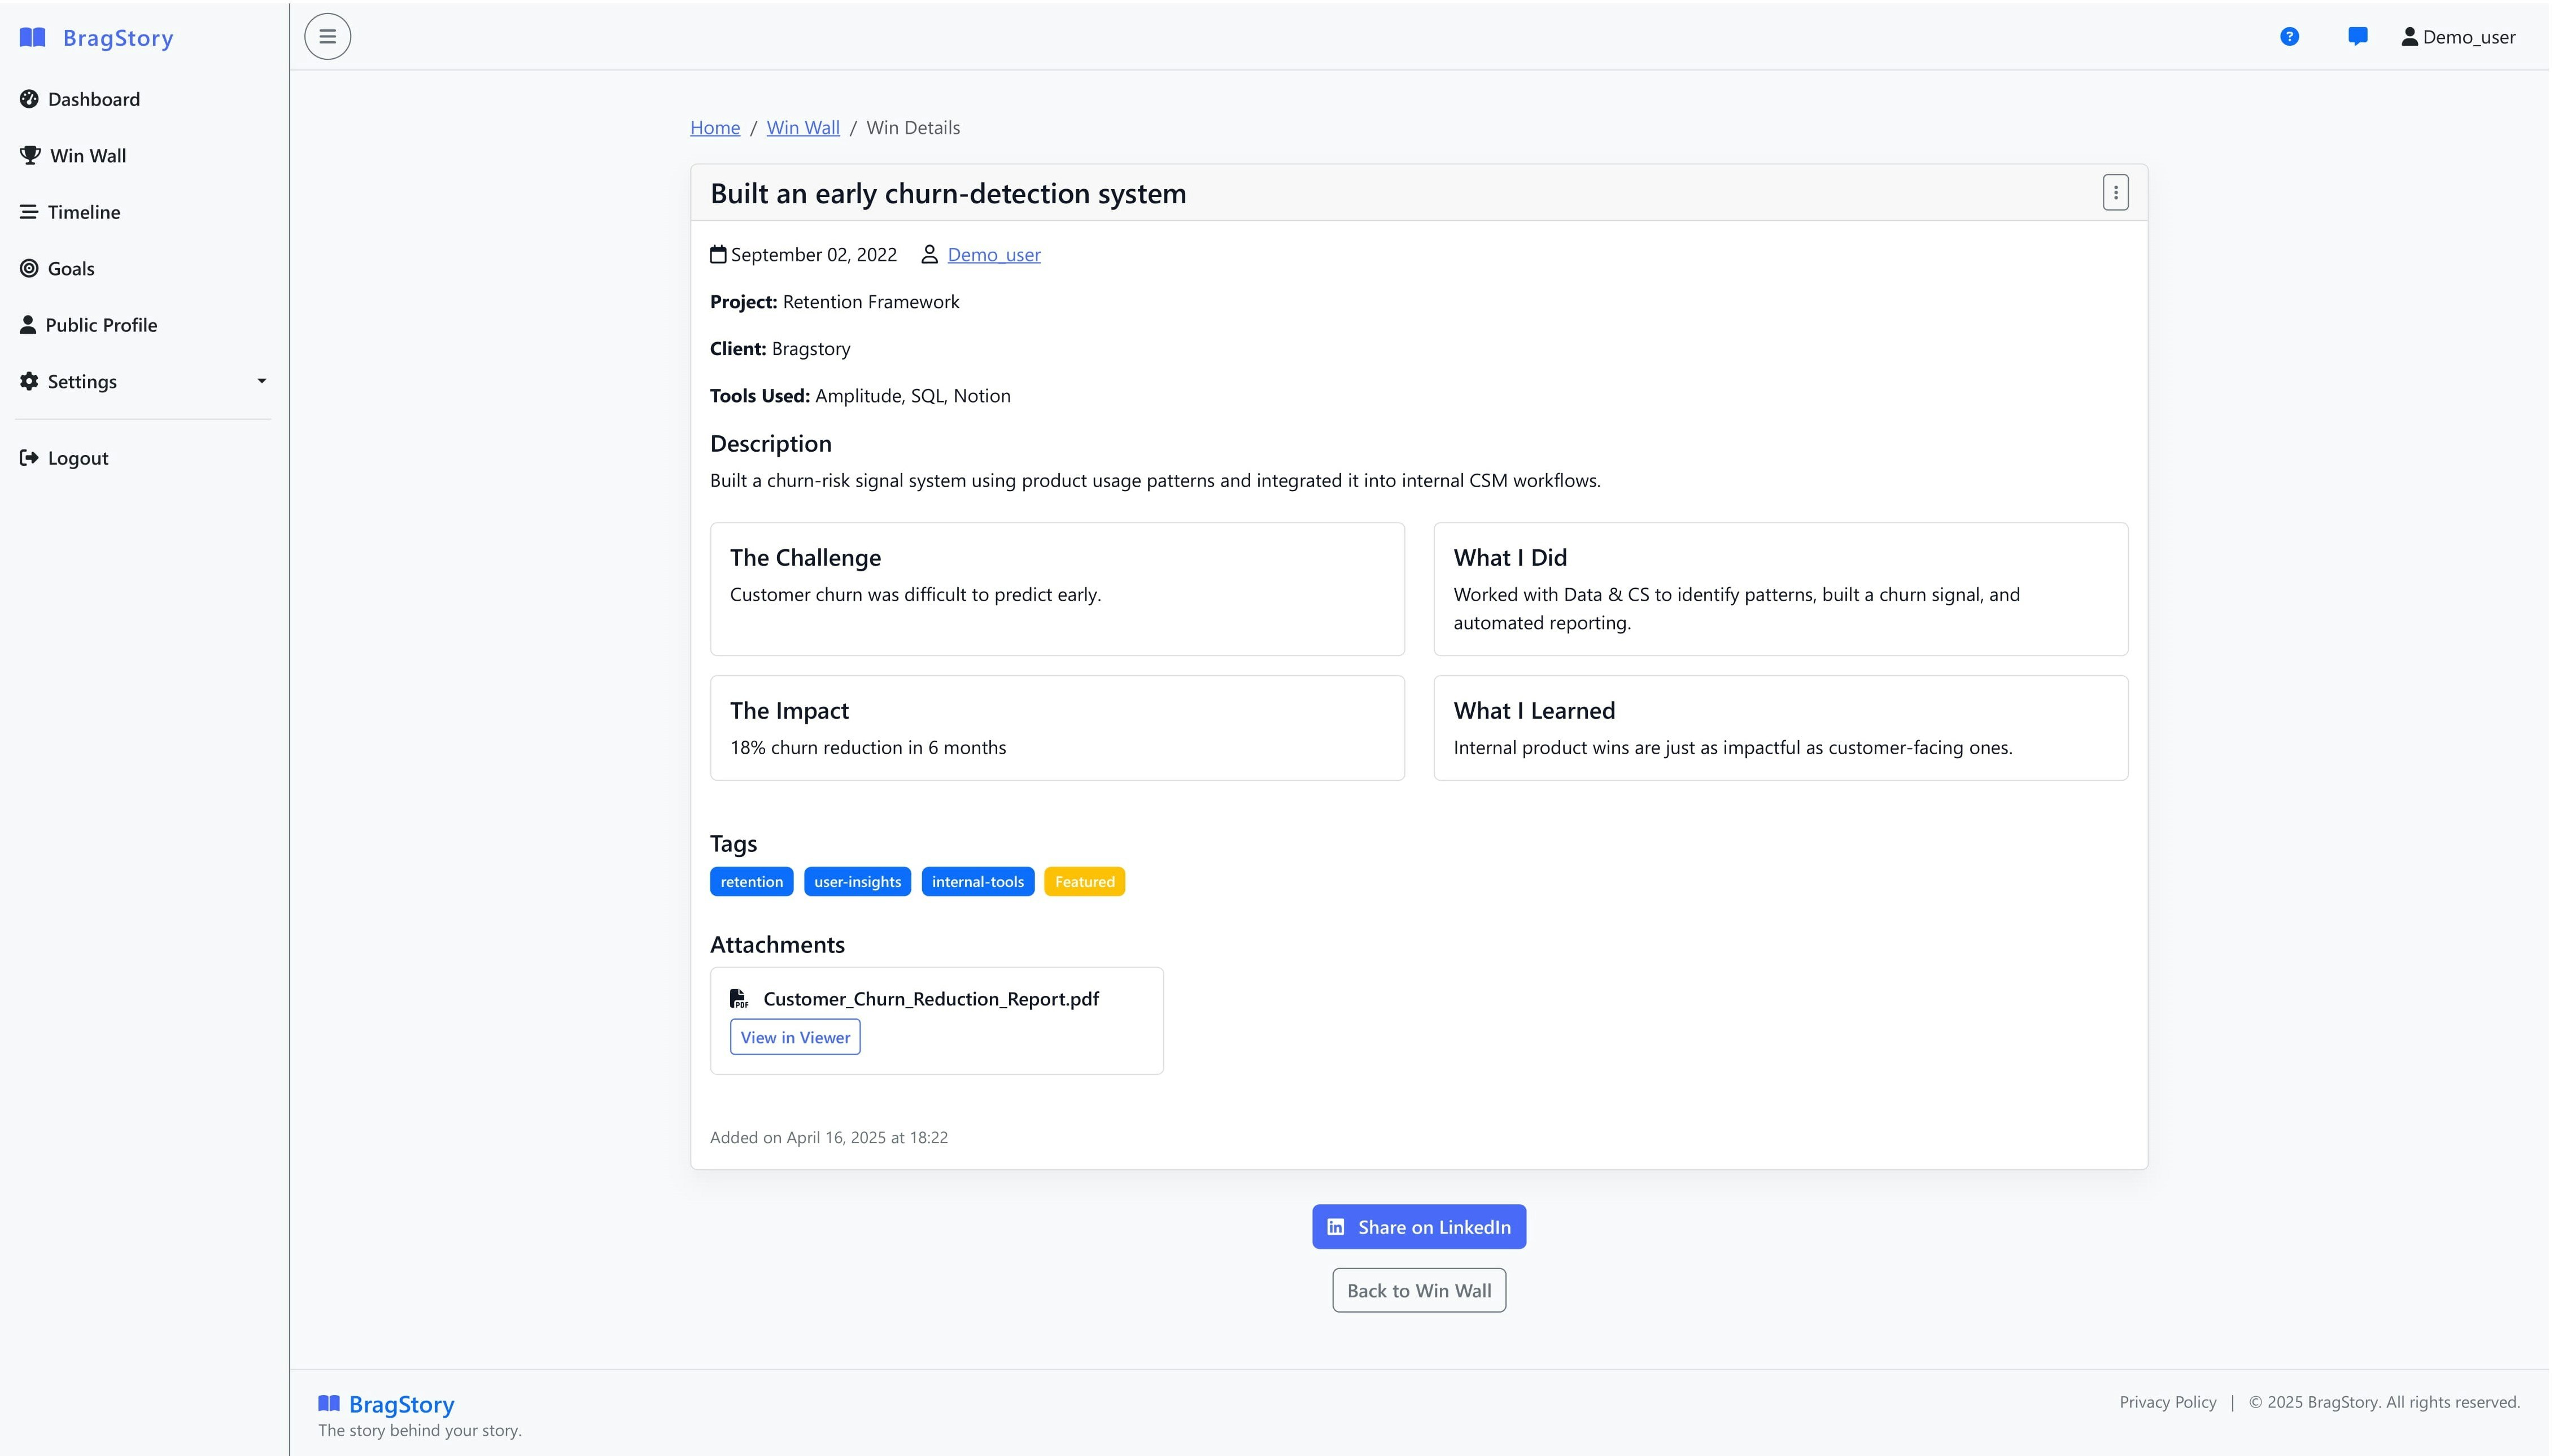This screenshot has height=1456, width=2554.
Task: Click the Dashboard gauge icon
Action: pos(29,99)
